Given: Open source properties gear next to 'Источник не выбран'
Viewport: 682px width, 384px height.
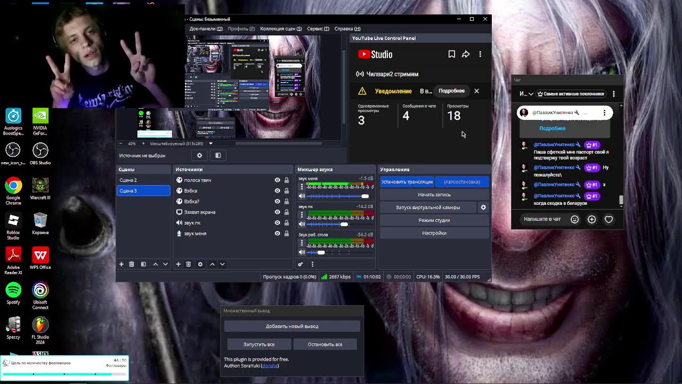Looking at the screenshot, I should click(200, 155).
